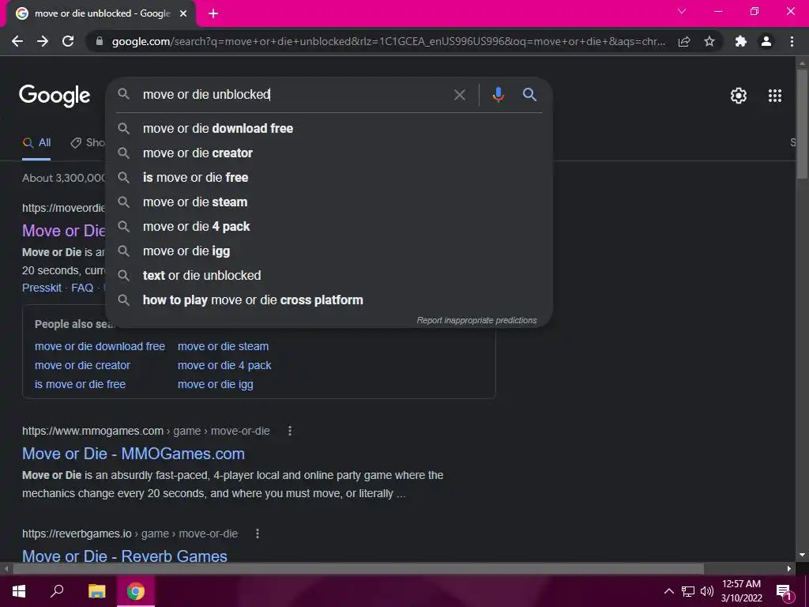Click related search 'is move or die free'
The width and height of the screenshot is (809, 607).
(80, 385)
